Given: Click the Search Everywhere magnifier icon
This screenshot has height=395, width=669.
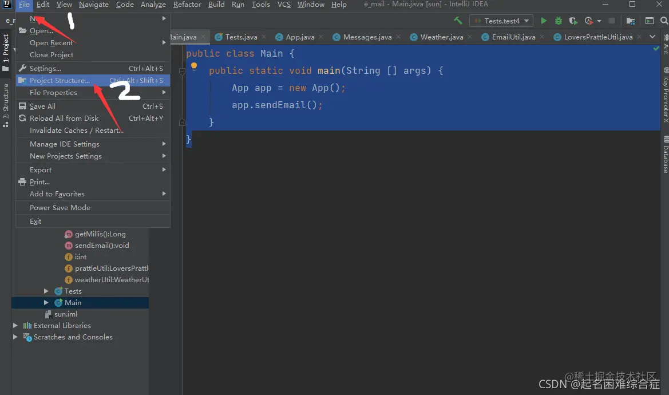Looking at the screenshot, I should click(x=664, y=21).
